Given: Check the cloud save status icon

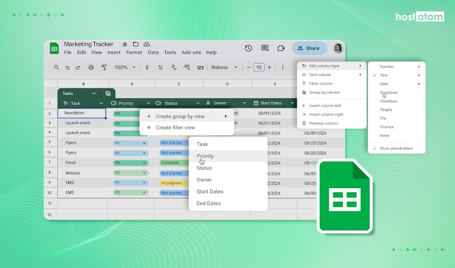Looking at the screenshot, I should point(147,44).
